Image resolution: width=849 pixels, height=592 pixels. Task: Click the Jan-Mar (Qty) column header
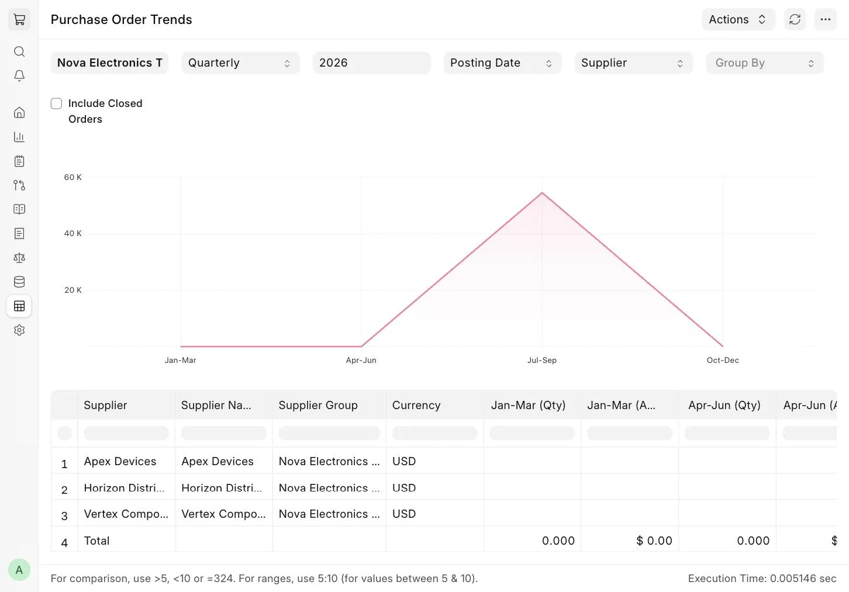(x=532, y=405)
